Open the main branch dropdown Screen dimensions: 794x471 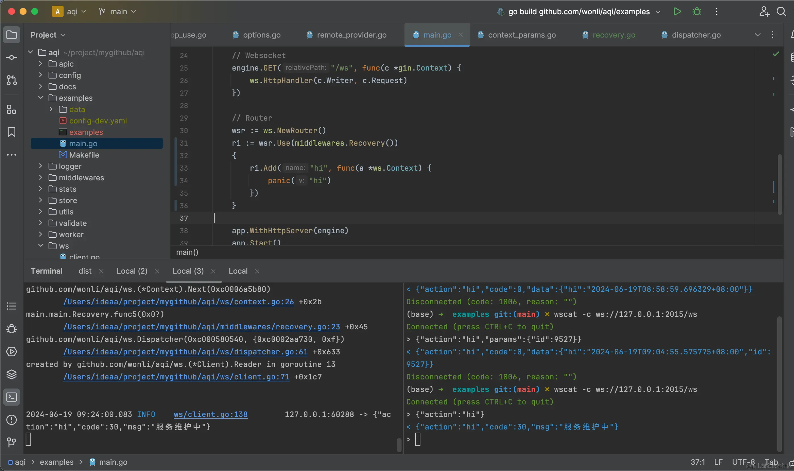click(117, 12)
